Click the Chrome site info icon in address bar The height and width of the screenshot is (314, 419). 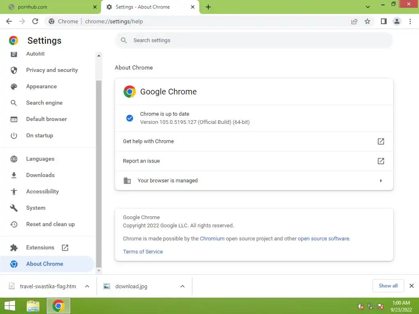52,21
